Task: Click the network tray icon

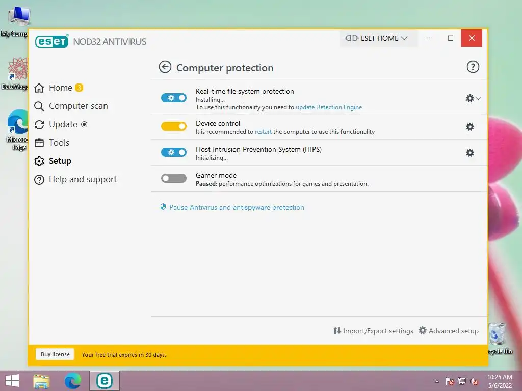Action: point(462,381)
